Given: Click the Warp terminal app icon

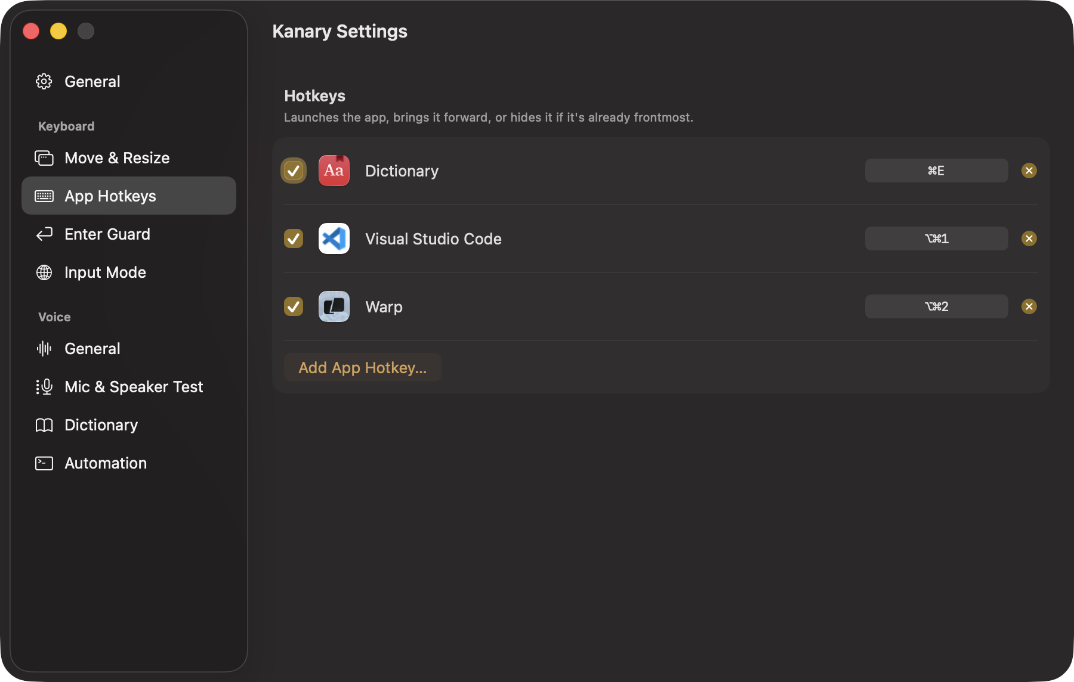Looking at the screenshot, I should [334, 306].
